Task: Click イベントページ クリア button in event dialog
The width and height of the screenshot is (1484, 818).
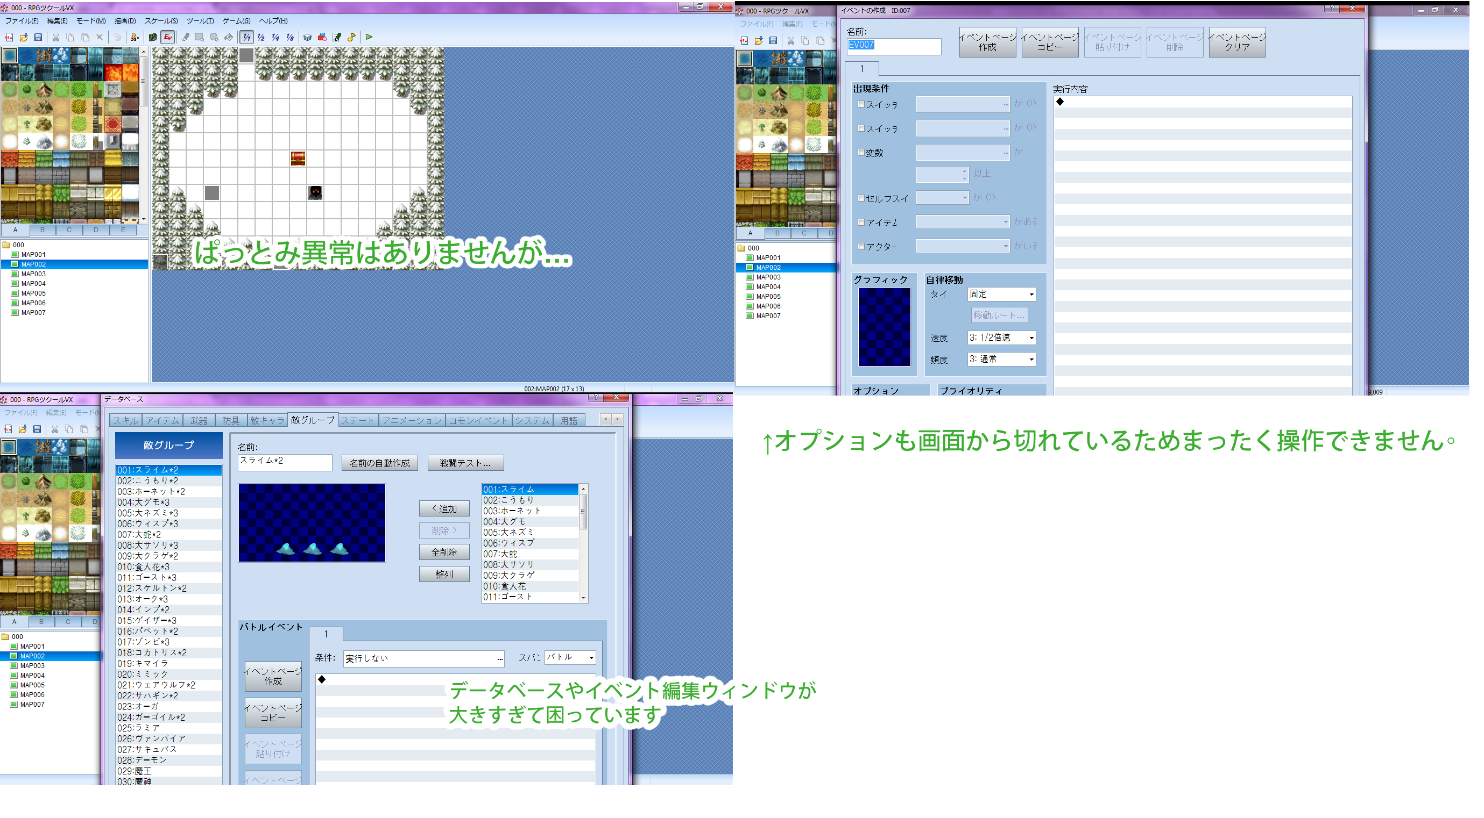Action: point(1237,42)
